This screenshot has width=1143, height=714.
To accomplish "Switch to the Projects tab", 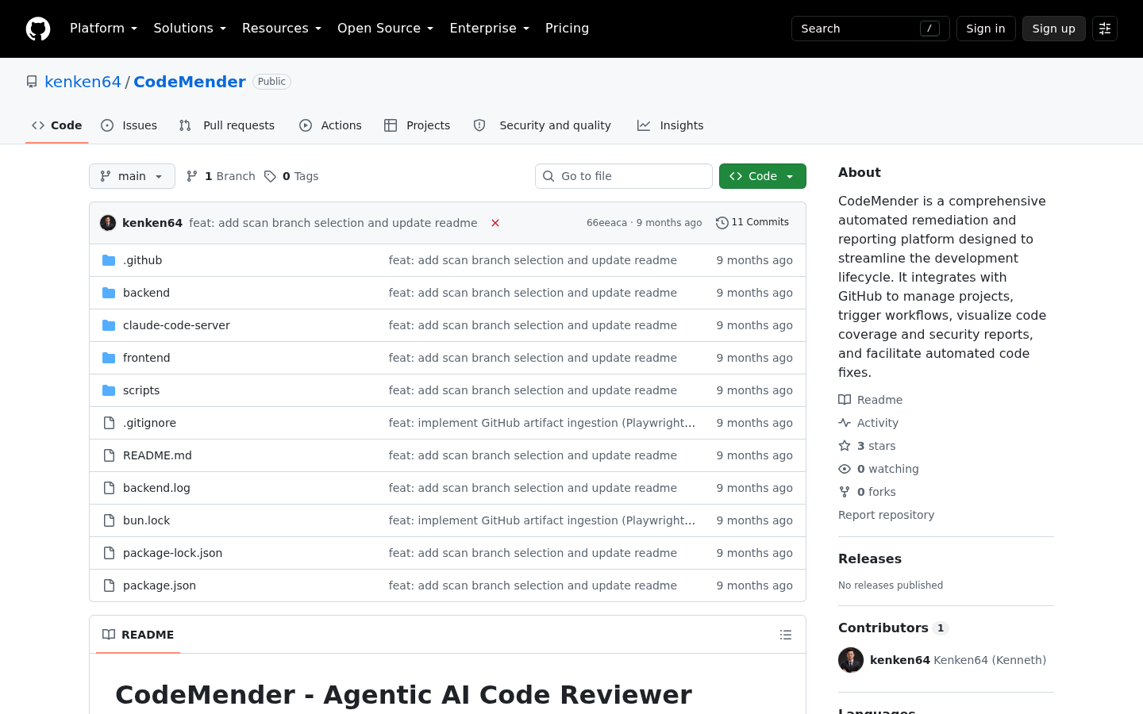I will click(x=418, y=125).
